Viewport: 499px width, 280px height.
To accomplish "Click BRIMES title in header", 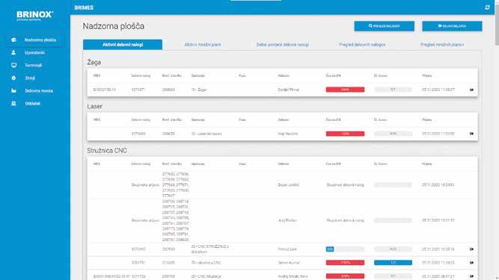I will click(x=84, y=7).
